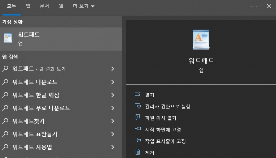Click search icon beside 워드패드 무료 다운로드

coord(5,108)
